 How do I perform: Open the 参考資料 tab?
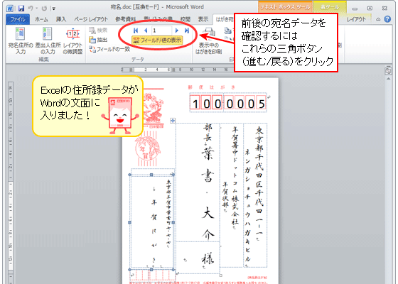(125, 19)
